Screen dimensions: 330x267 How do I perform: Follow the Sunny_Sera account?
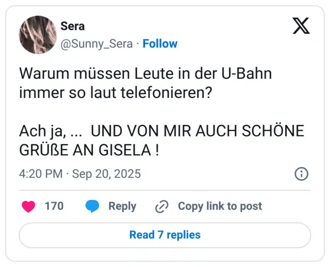click(160, 44)
